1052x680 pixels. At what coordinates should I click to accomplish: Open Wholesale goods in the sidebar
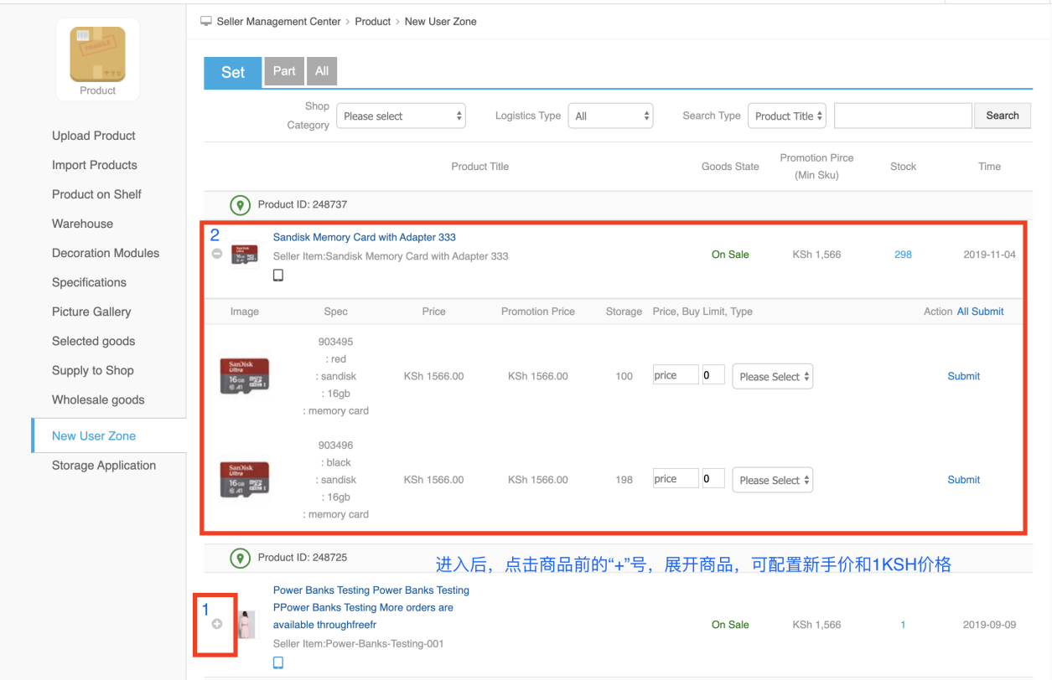(x=98, y=399)
